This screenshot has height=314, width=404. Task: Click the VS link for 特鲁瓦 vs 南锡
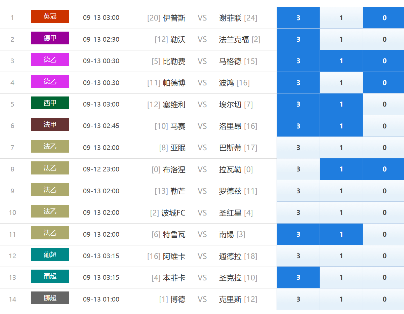[x=202, y=234]
